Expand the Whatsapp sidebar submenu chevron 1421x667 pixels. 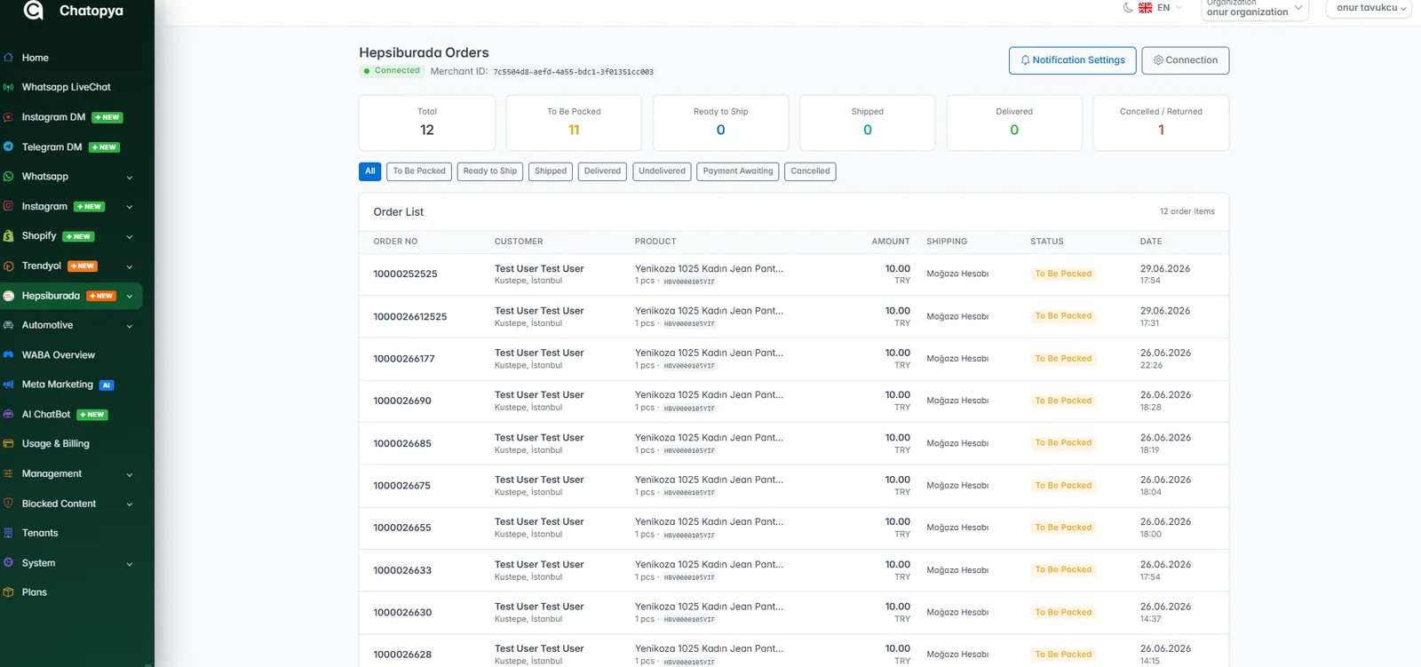click(130, 178)
